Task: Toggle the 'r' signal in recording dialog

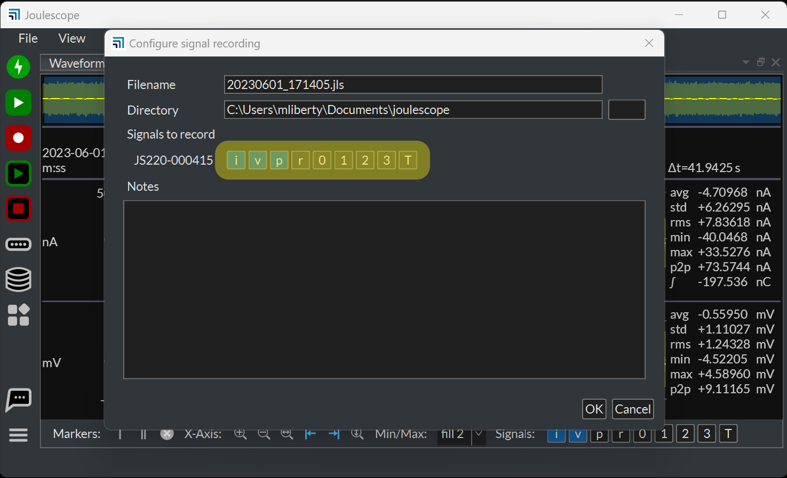Action: pos(301,160)
